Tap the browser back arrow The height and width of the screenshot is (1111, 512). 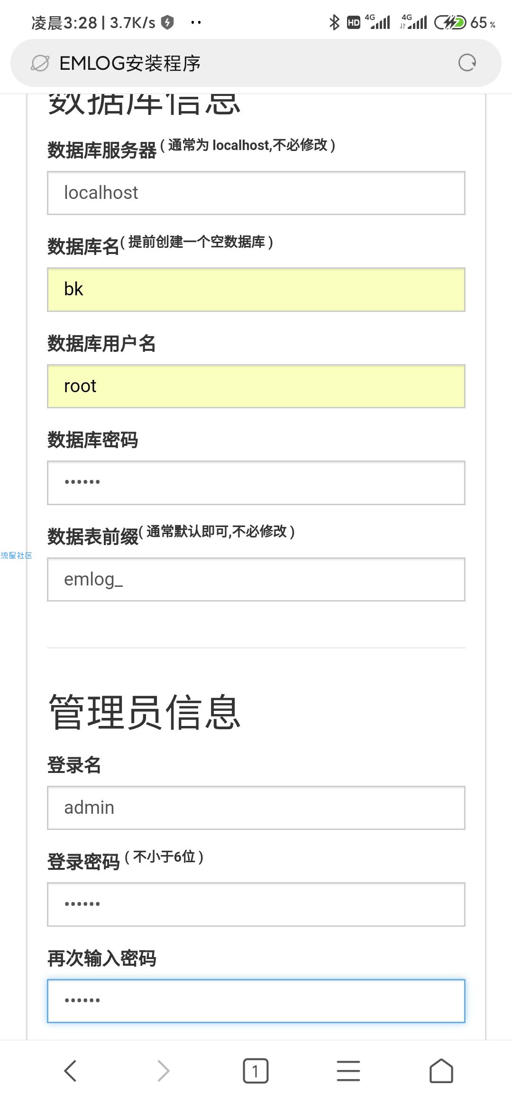70,1071
